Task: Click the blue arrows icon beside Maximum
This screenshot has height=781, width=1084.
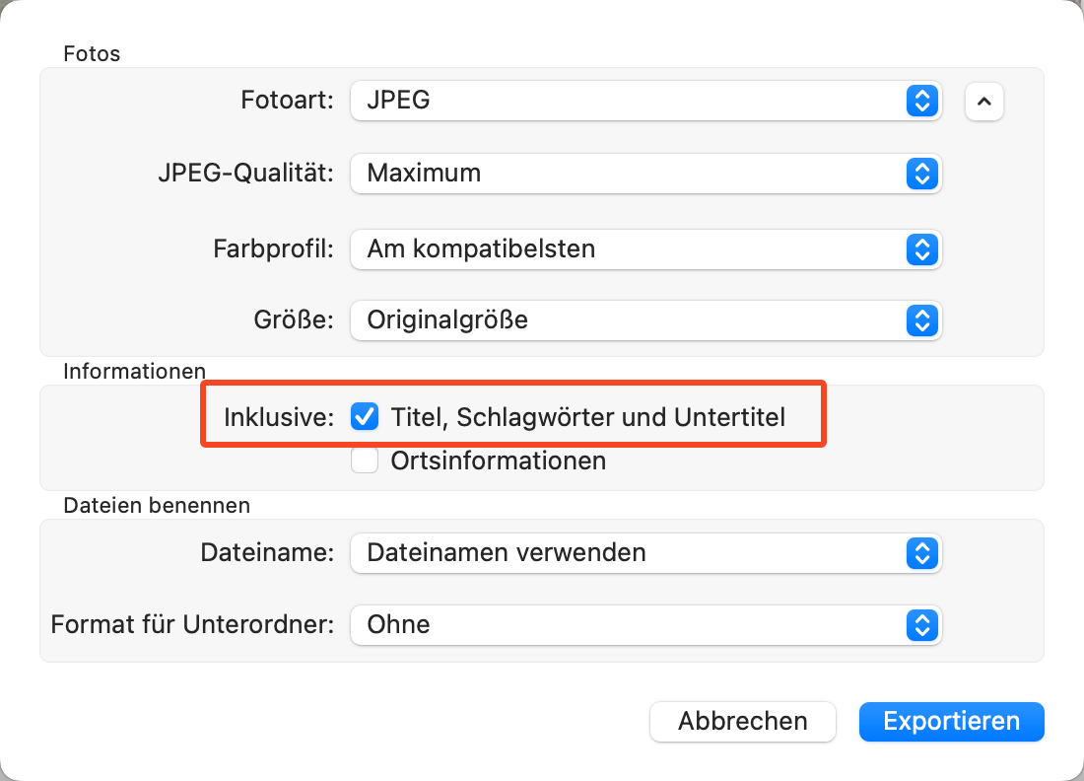Action: [918, 174]
